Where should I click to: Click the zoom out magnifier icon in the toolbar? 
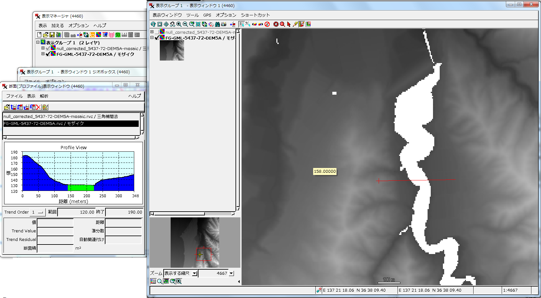[185, 24]
